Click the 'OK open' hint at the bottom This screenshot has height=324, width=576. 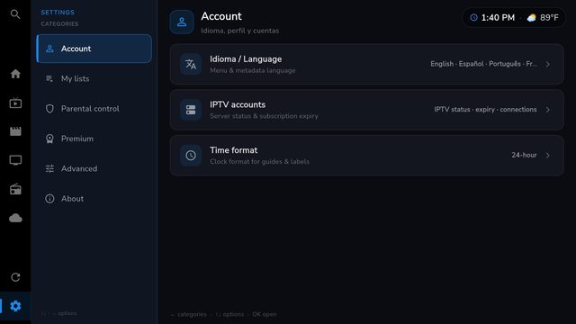[265, 314]
